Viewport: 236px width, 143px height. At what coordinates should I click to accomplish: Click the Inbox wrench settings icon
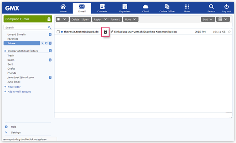42,43
